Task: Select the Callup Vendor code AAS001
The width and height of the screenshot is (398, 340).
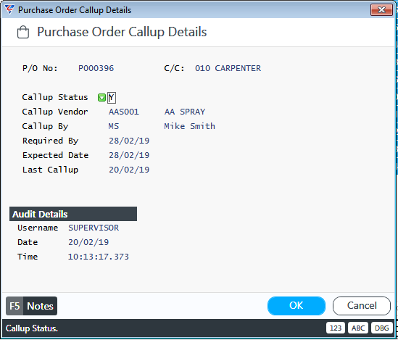Action: [x=124, y=112]
